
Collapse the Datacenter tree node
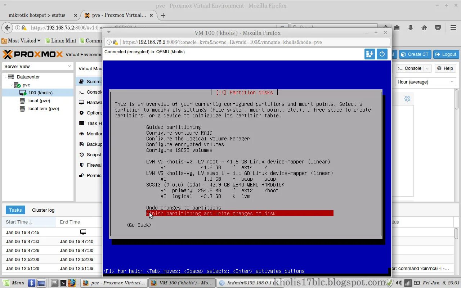[x=5, y=77]
